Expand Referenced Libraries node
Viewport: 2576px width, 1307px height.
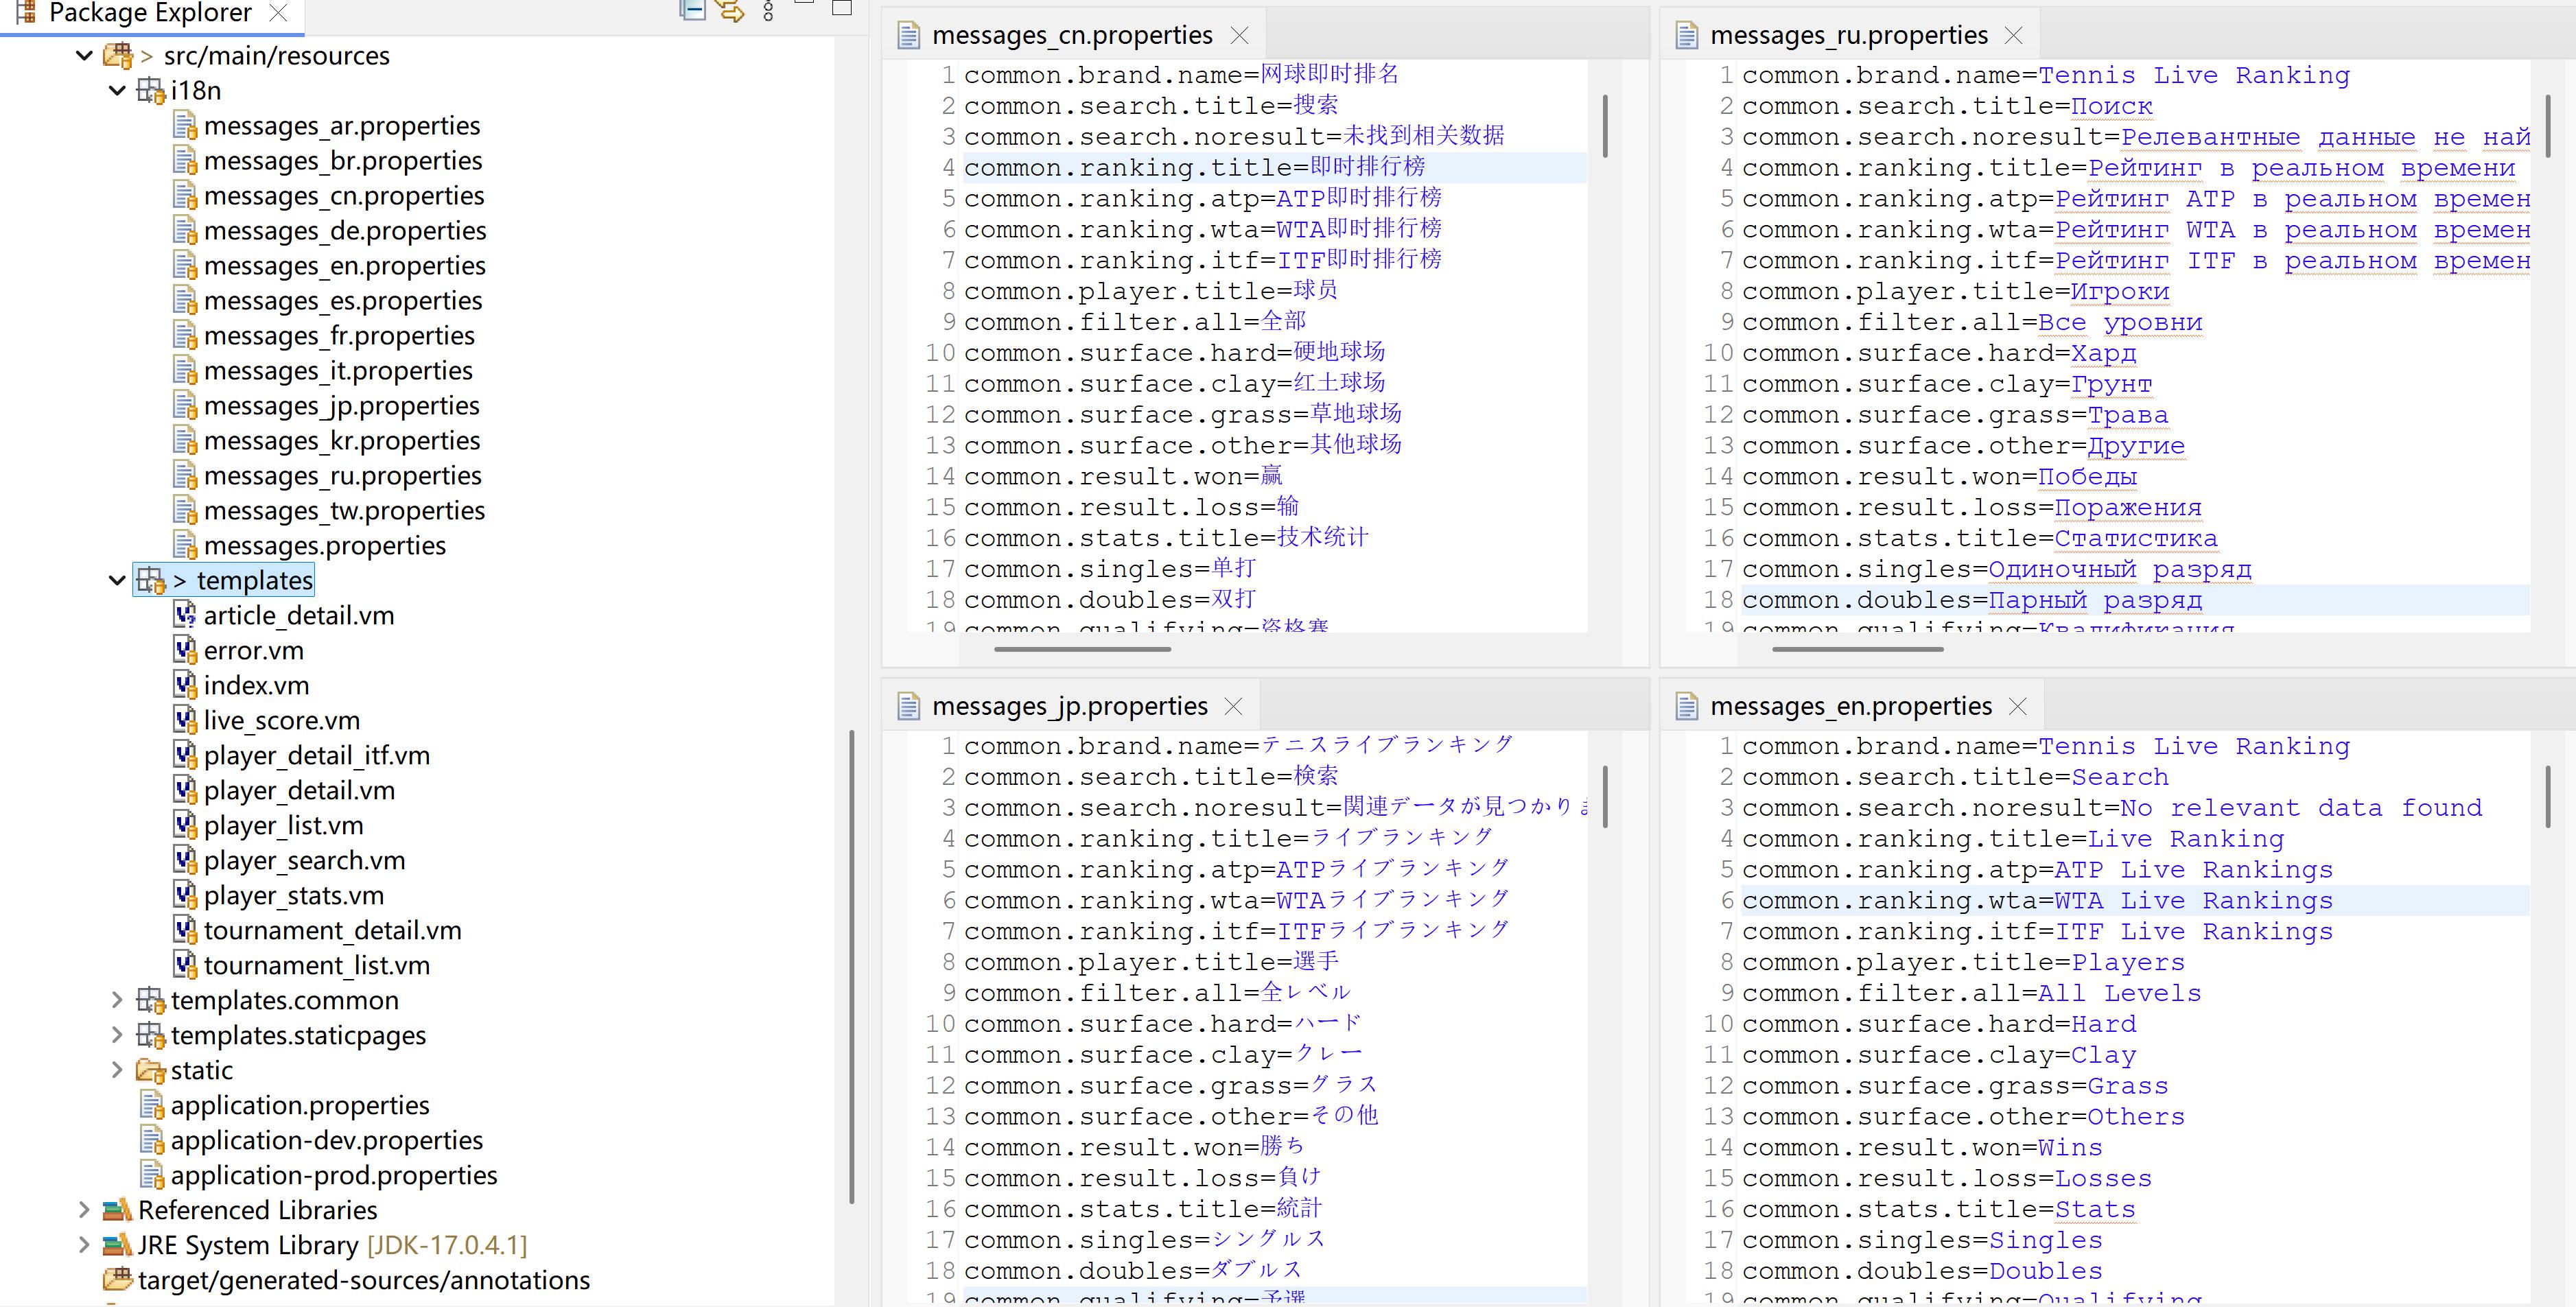pyautogui.click(x=84, y=1210)
